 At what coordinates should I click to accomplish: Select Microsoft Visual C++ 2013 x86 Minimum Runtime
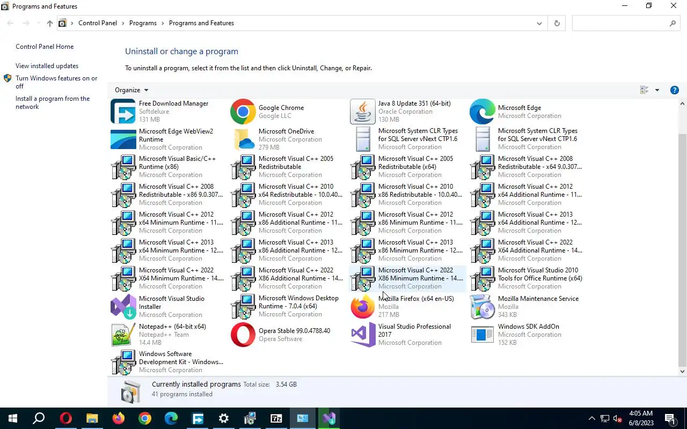point(408,251)
